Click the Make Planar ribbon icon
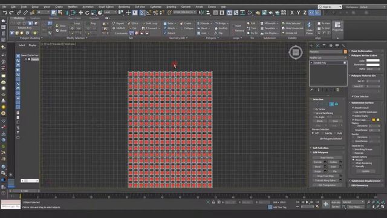 [x=309, y=28]
